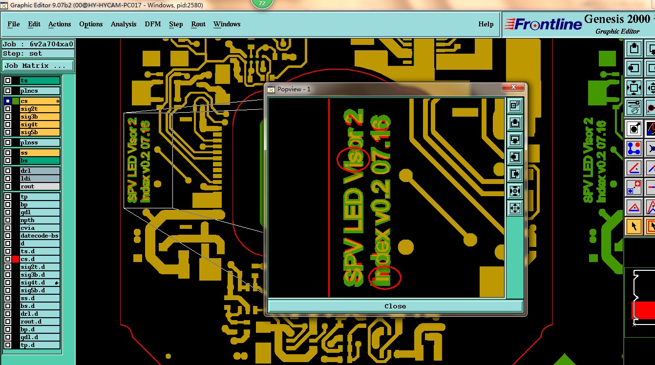655x365 pixels.
Task: Toggle the plnss layer checkbox
Action: [8, 142]
